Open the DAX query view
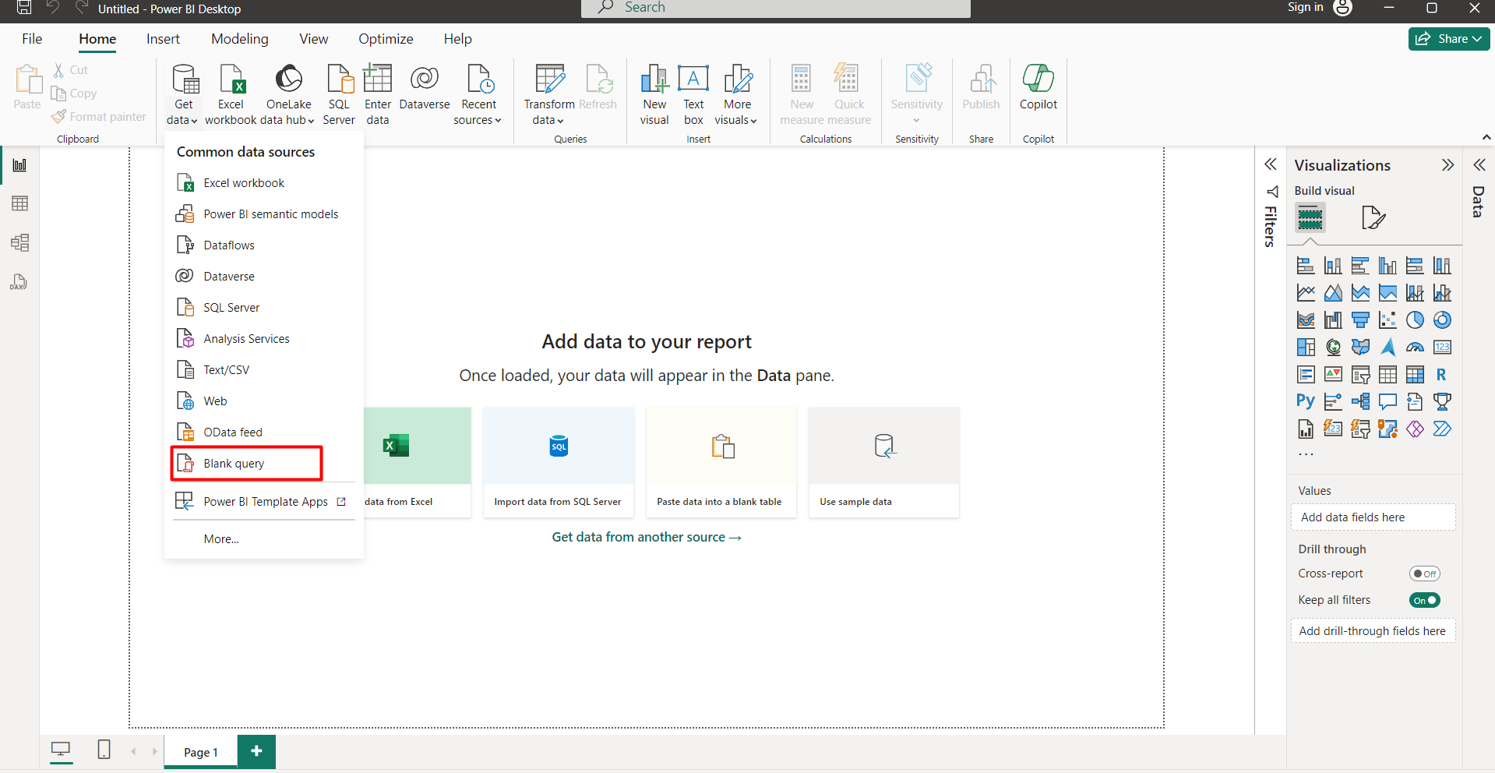The image size is (1495, 773). 19,282
